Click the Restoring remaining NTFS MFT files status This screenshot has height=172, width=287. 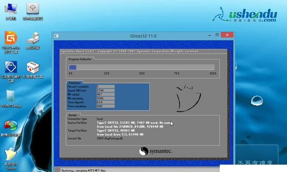click(83, 171)
